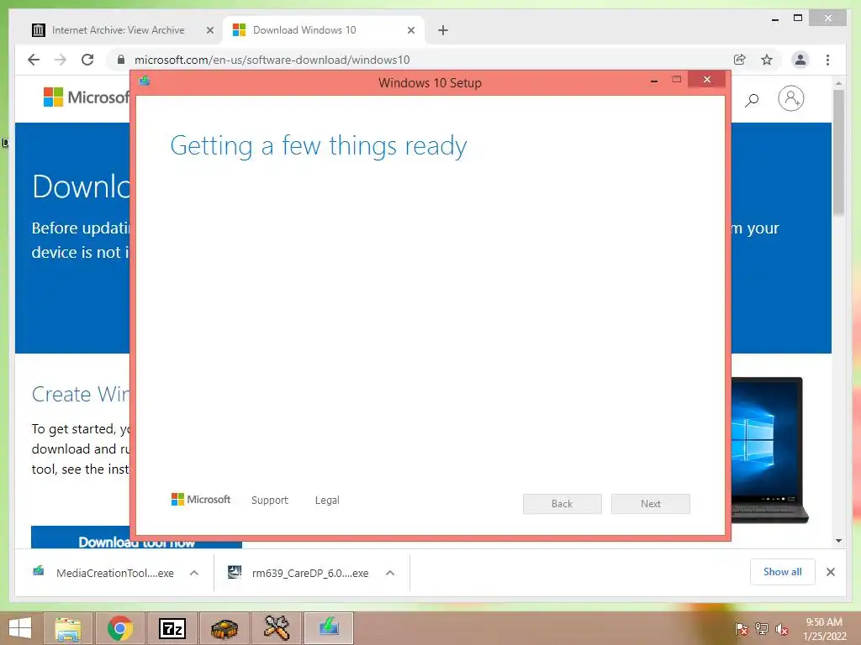This screenshot has height=645, width=861.
Task: Click the Microsoft logo on the webpage
Action: coord(86,97)
